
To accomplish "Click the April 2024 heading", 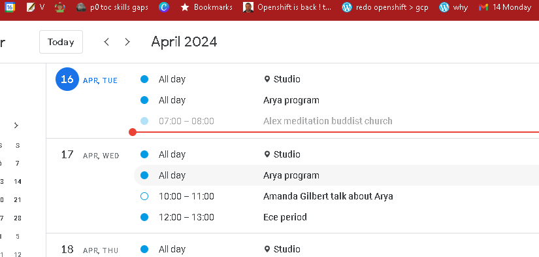I will pos(184,42).
